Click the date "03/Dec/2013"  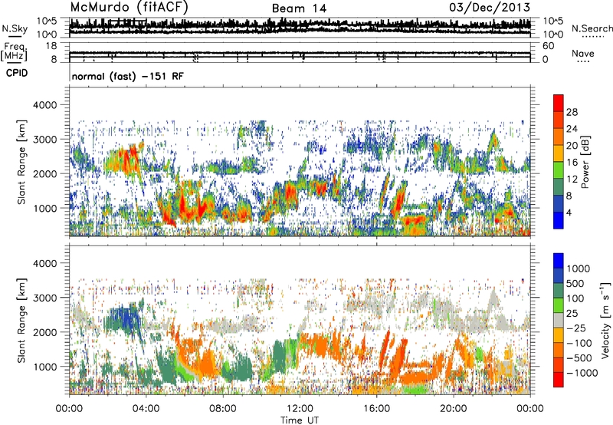pyautogui.click(x=490, y=7)
